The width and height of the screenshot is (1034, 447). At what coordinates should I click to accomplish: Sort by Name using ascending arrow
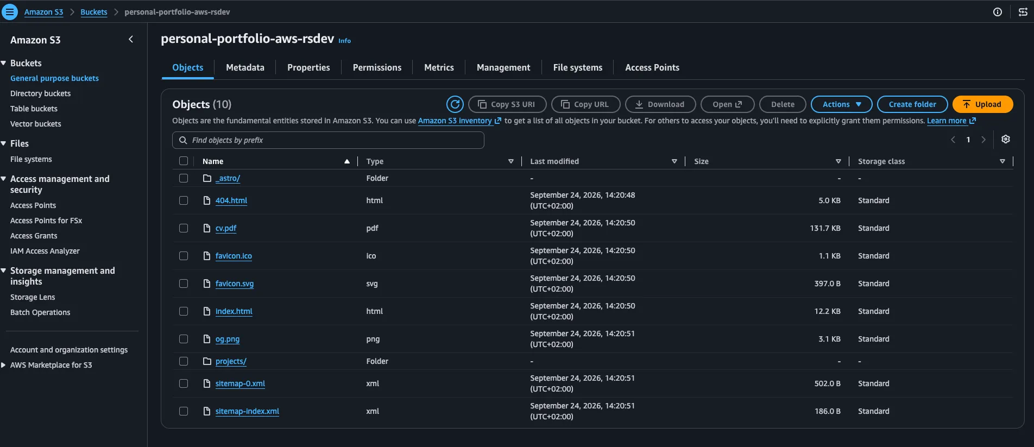pos(347,161)
